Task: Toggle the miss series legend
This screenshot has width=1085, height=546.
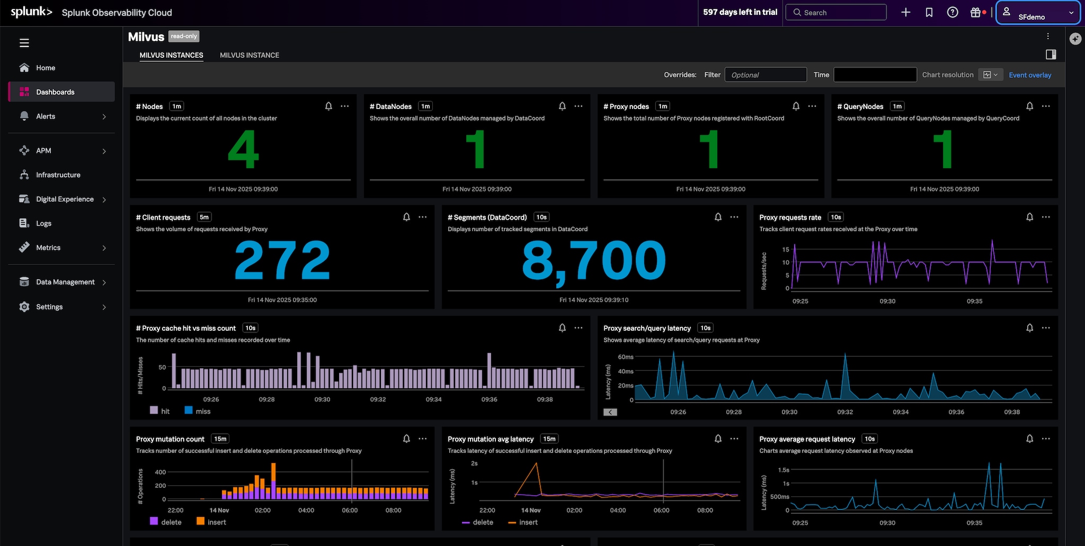Action: pos(198,411)
